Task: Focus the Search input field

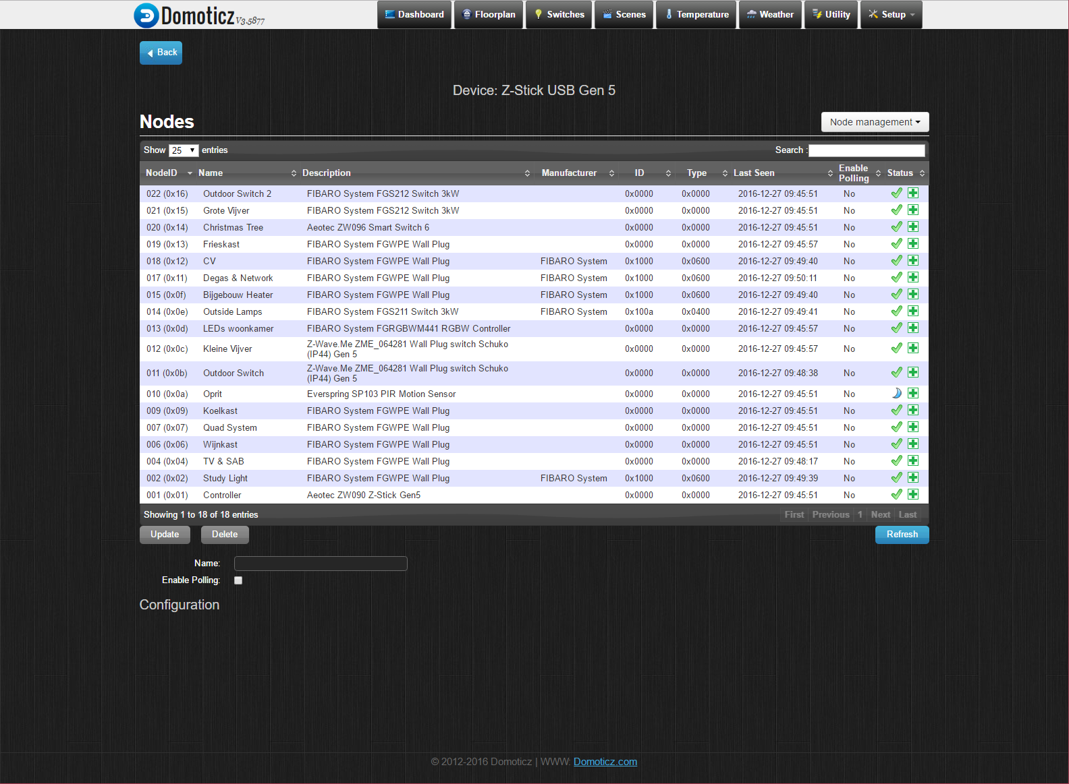Action: (x=867, y=150)
